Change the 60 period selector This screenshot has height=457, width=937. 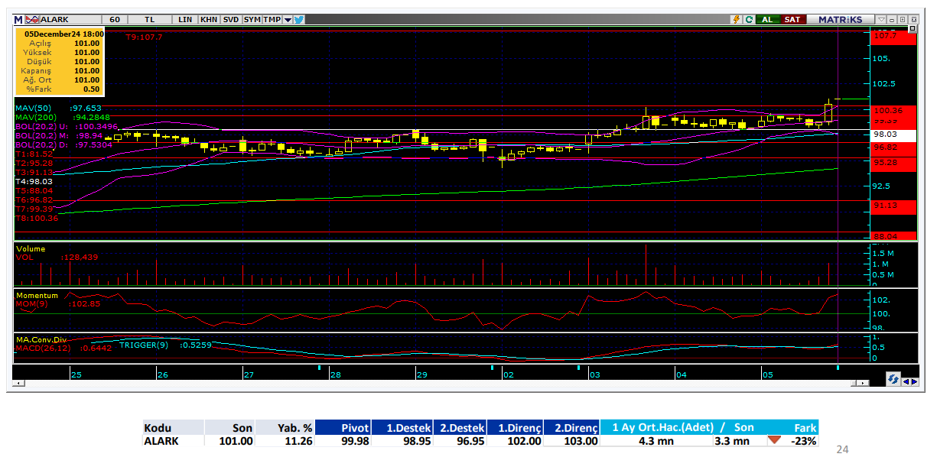[114, 19]
